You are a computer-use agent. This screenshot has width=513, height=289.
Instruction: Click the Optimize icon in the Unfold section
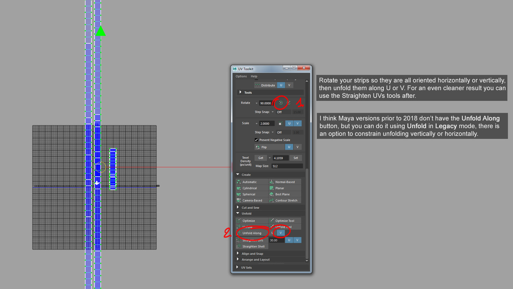click(239, 221)
